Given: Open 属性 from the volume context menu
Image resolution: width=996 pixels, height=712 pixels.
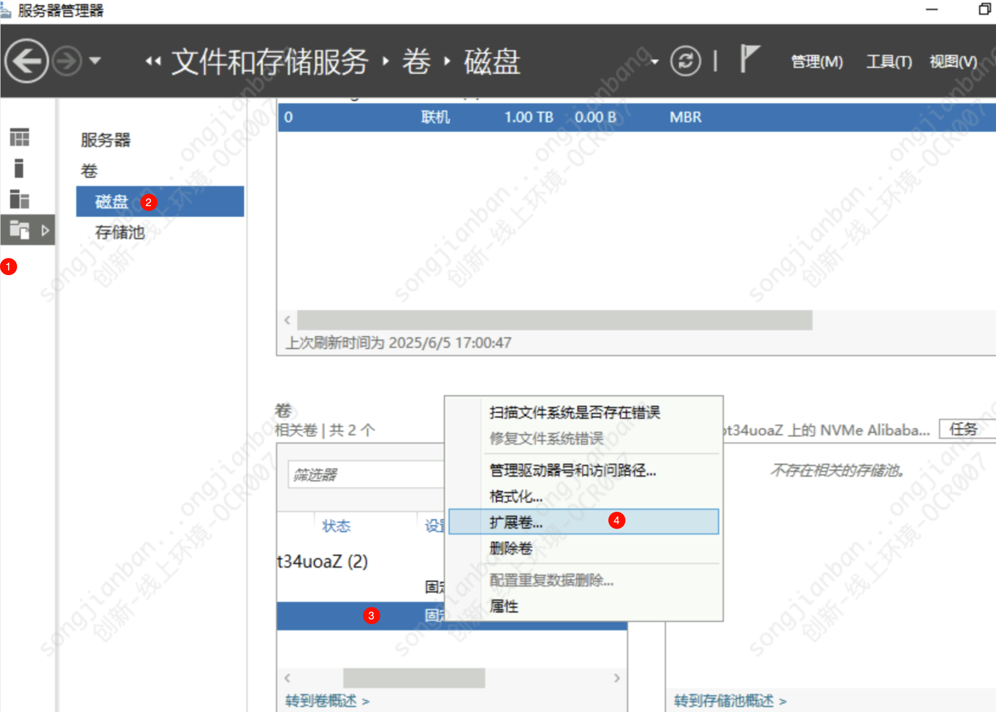Looking at the screenshot, I should coord(504,607).
